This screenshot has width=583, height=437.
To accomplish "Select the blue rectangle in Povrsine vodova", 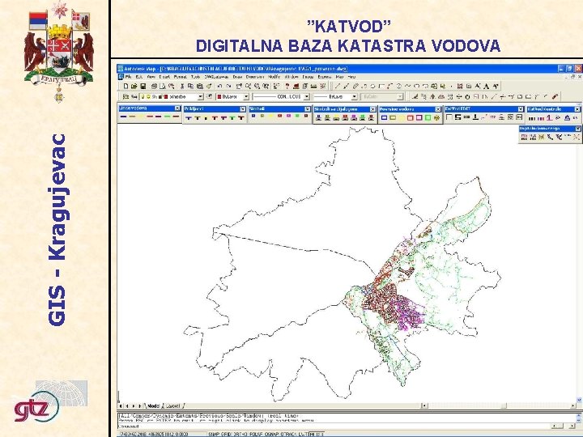I will point(384,118).
